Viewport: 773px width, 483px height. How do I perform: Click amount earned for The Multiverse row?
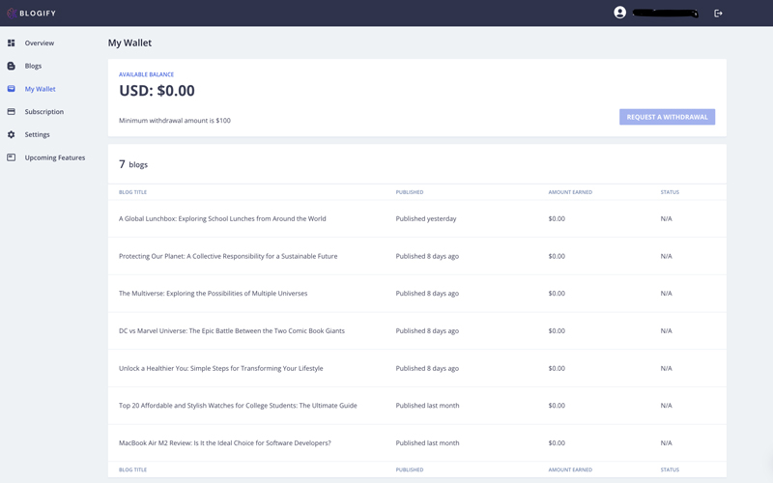click(557, 294)
